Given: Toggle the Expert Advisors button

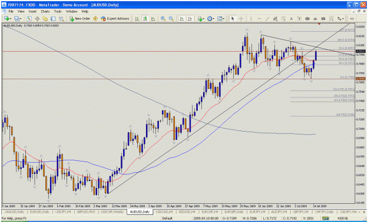Looking at the screenshot, I should coord(115,19).
